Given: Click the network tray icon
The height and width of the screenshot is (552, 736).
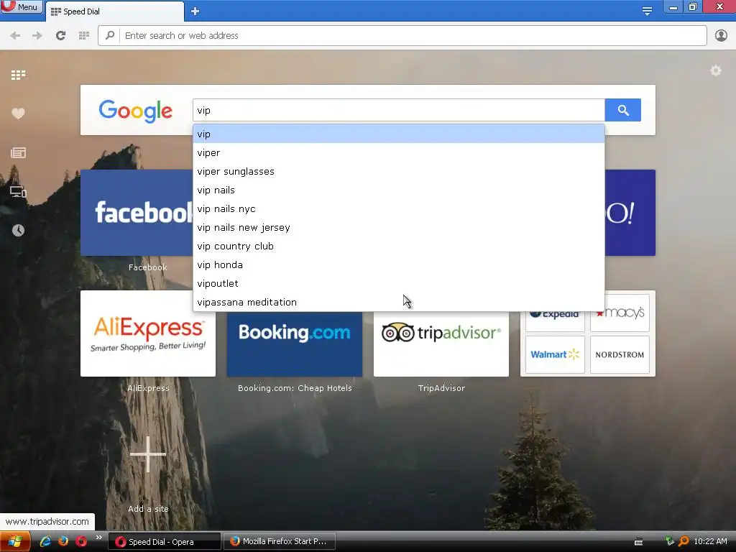Looking at the screenshot, I should [670, 541].
